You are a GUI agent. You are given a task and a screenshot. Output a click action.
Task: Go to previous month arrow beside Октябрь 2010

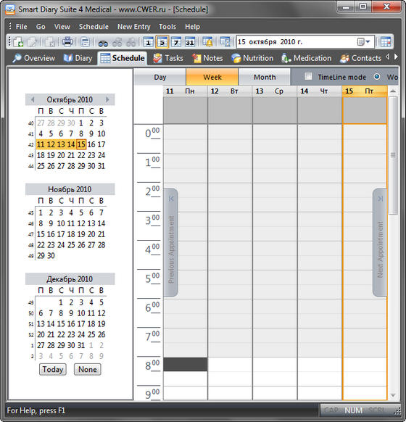[x=33, y=99]
